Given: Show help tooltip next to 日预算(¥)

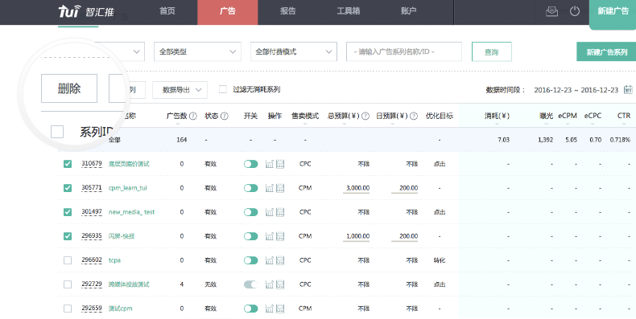Looking at the screenshot, I should point(414,117).
